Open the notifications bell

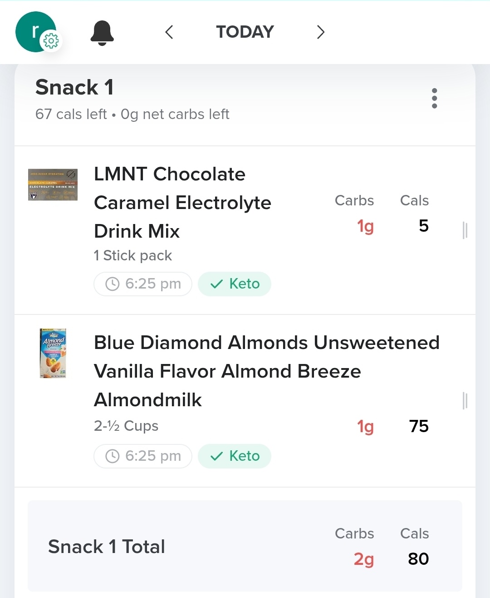click(102, 33)
